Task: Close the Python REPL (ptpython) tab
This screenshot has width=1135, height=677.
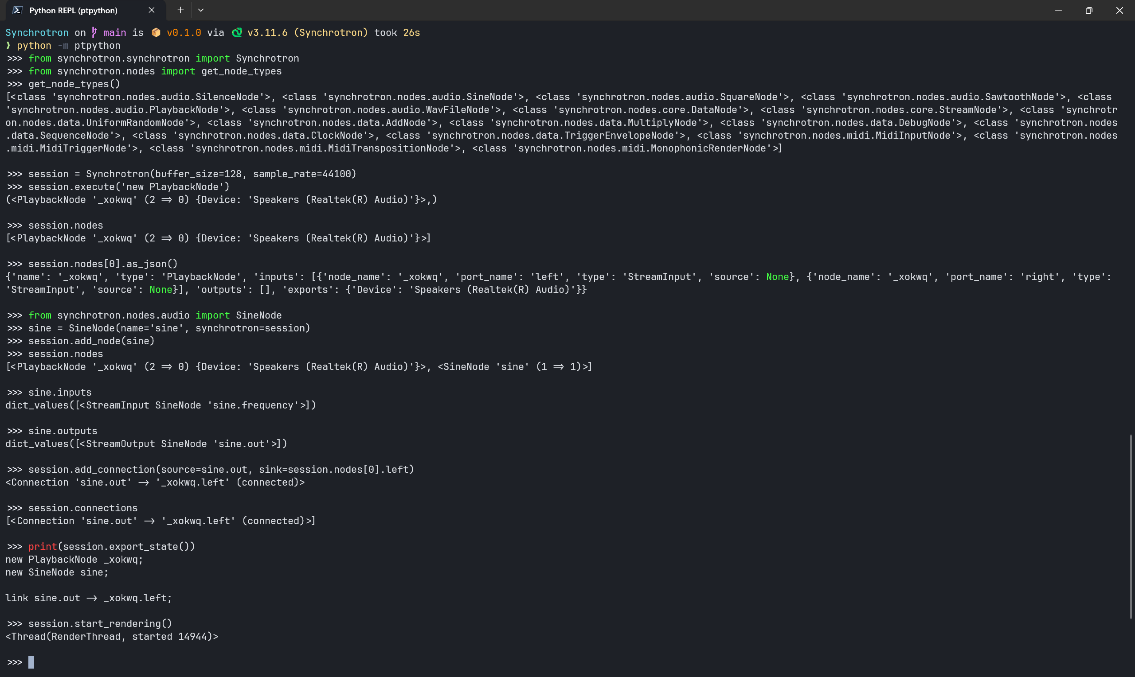Action: [152, 10]
